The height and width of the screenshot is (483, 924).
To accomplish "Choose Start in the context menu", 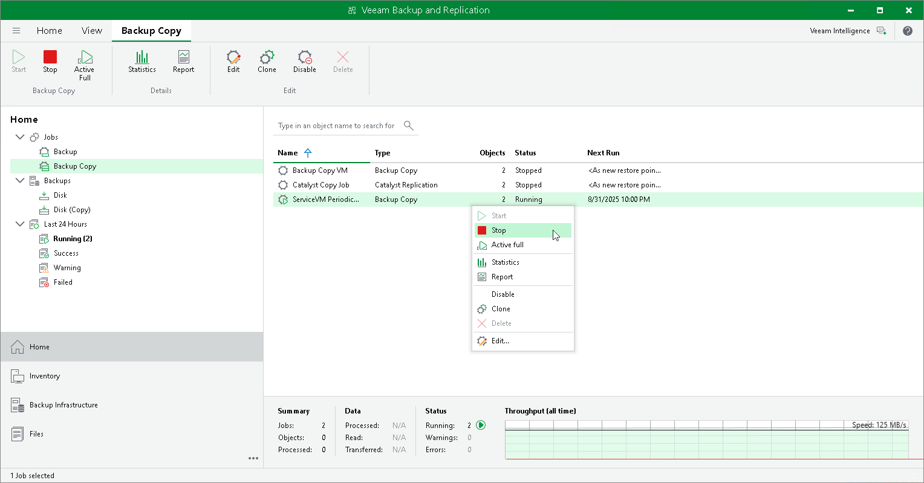I will pos(523,216).
